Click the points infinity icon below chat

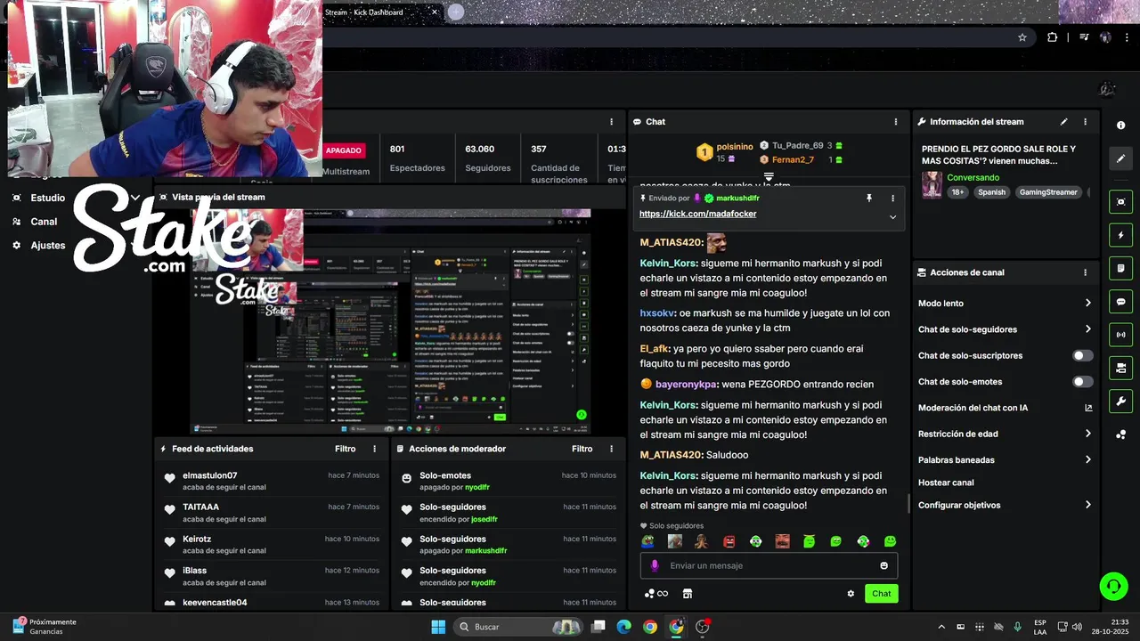[x=656, y=594]
